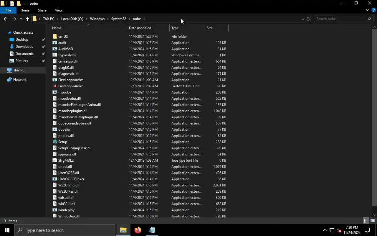Viewport: 377px width, 236px height.
Task: Click the vertical scrollbar of file list
Action: point(375,117)
